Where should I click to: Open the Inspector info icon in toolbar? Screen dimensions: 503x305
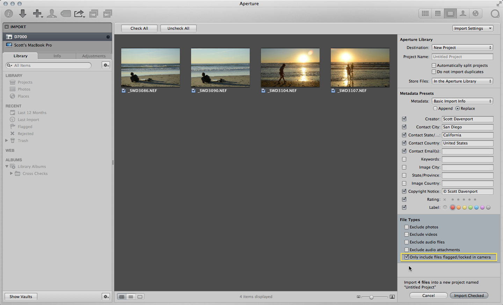pyautogui.click(x=9, y=14)
